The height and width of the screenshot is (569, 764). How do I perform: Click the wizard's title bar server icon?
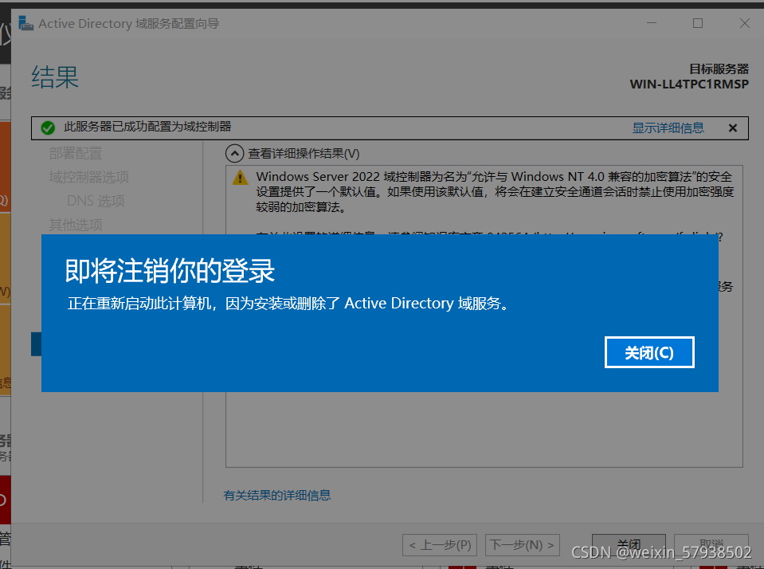tap(25, 23)
